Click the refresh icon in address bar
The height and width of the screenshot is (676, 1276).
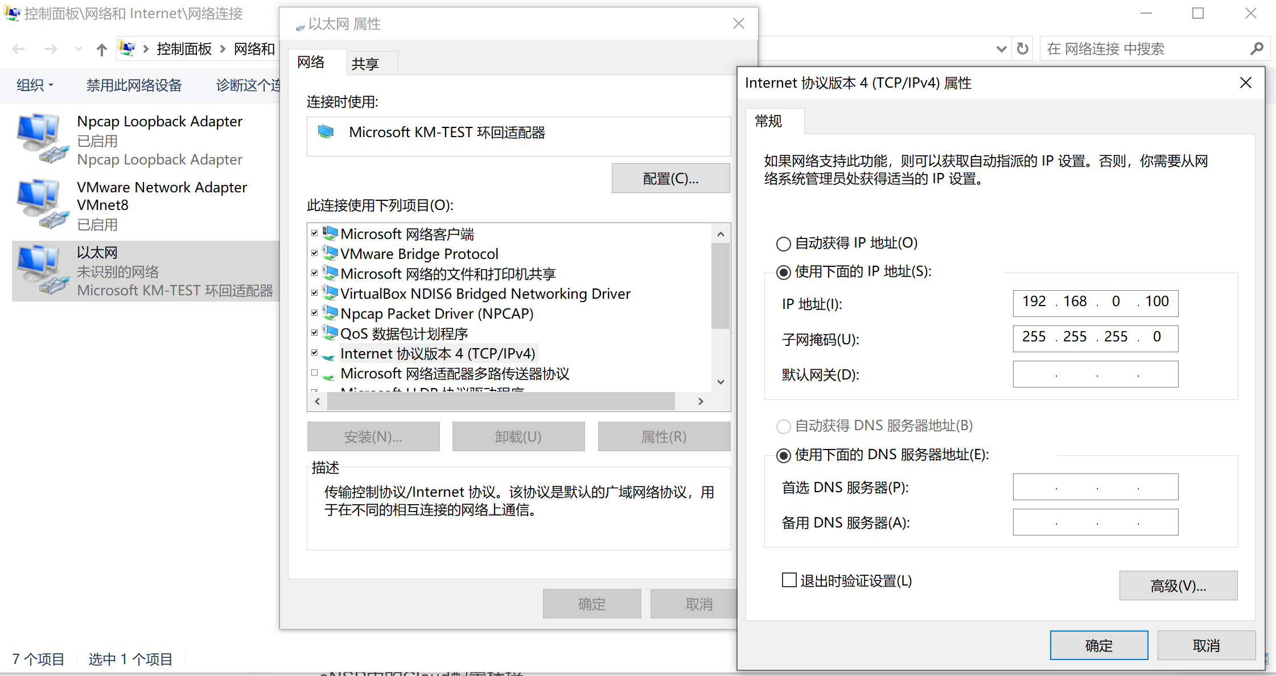point(1023,49)
